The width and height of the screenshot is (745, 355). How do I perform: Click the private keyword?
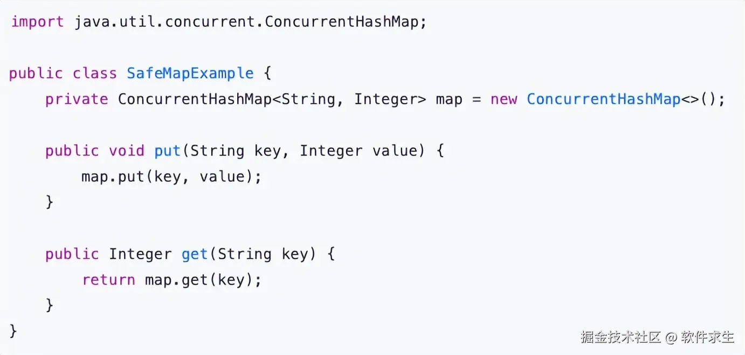click(77, 100)
